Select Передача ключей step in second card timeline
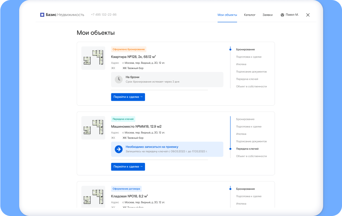 coord(247,149)
